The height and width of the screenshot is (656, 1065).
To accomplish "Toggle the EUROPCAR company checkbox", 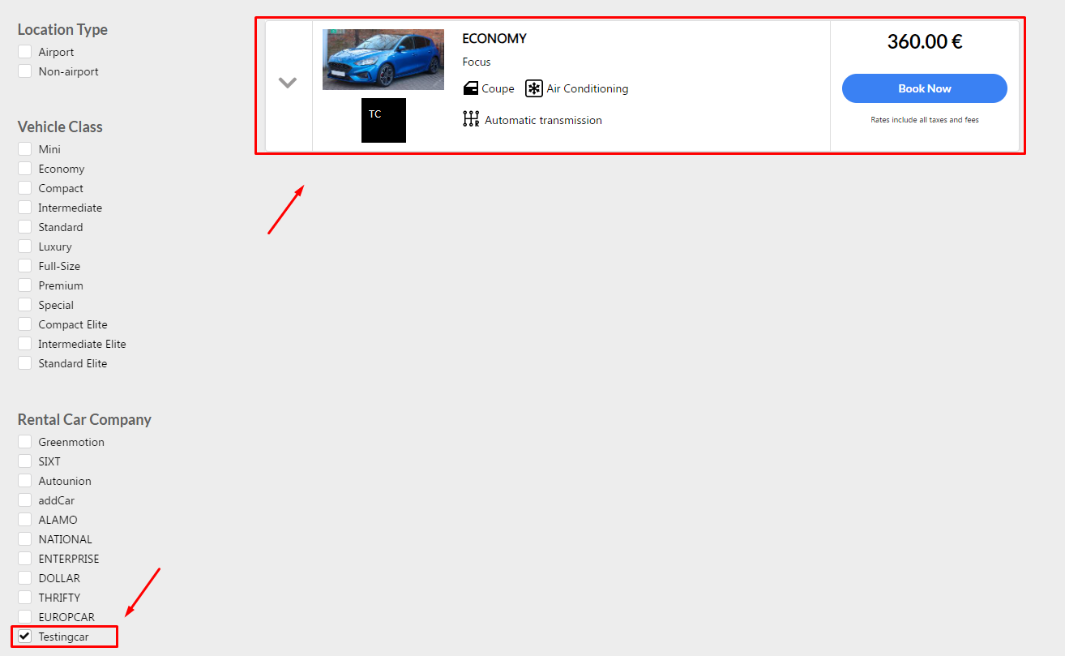I will click(24, 617).
